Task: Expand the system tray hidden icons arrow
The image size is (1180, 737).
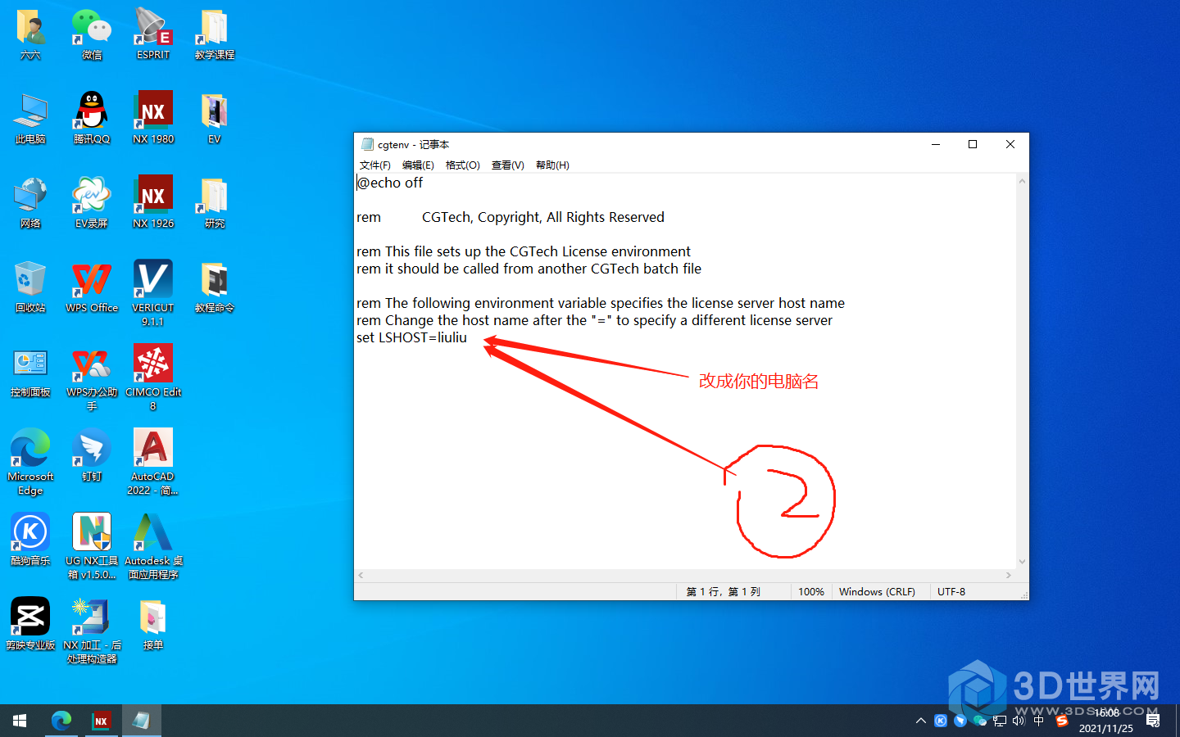Action: point(920,721)
